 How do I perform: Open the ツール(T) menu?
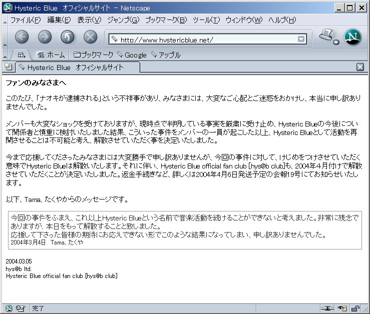pyautogui.click(x=206, y=20)
